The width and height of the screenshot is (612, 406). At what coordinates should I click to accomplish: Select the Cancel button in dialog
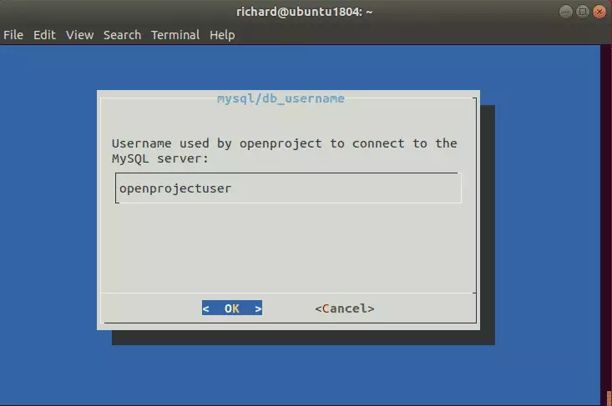(345, 308)
